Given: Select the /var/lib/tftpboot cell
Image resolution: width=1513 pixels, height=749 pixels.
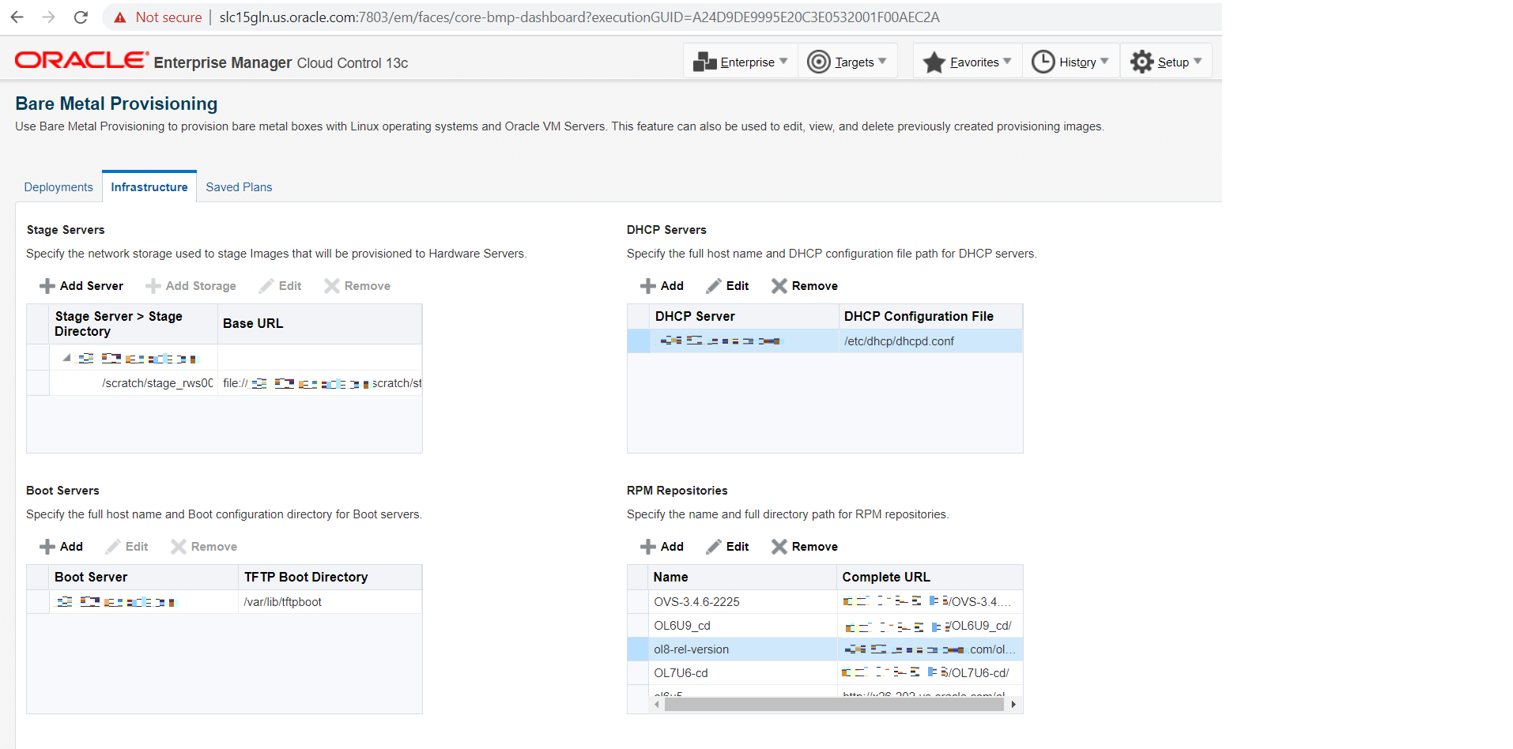Looking at the screenshot, I should (330, 602).
